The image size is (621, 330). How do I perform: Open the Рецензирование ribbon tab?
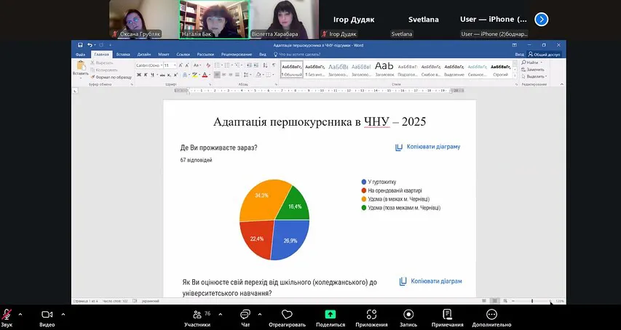(237, 55)
